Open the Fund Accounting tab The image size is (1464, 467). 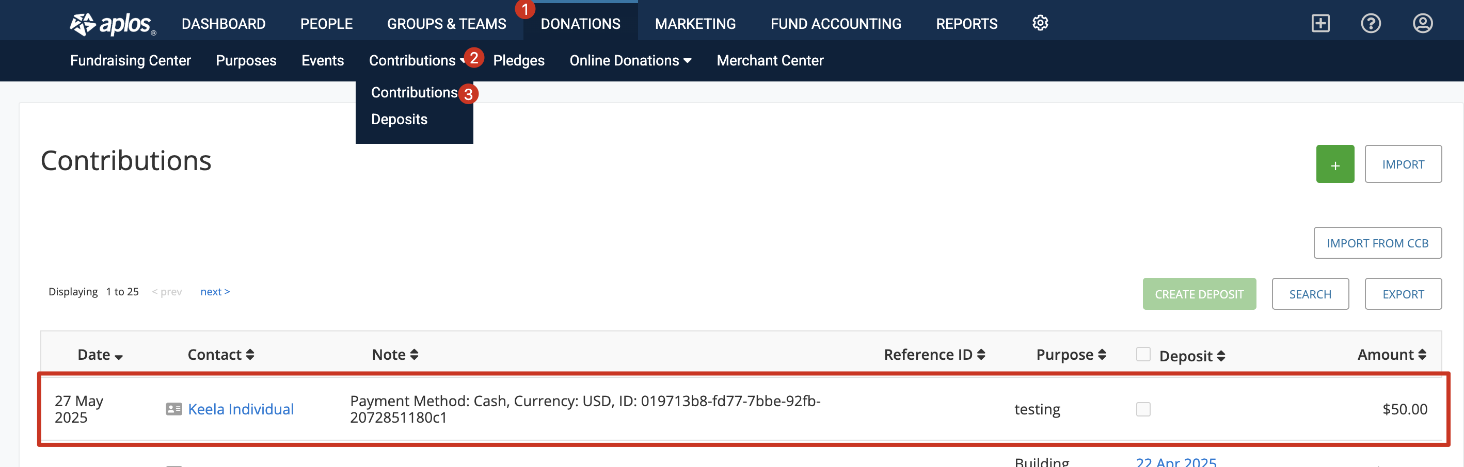tap(835, 24)
